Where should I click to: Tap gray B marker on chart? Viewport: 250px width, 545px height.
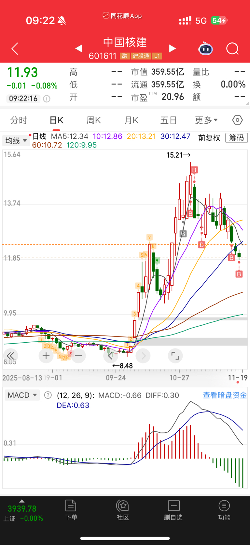(183, 234)
